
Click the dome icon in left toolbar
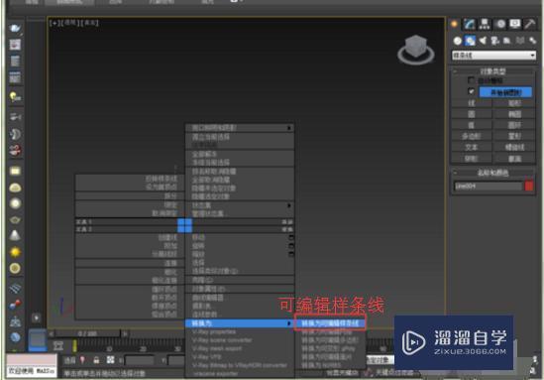pyautogui.click(x=15, y=188)
